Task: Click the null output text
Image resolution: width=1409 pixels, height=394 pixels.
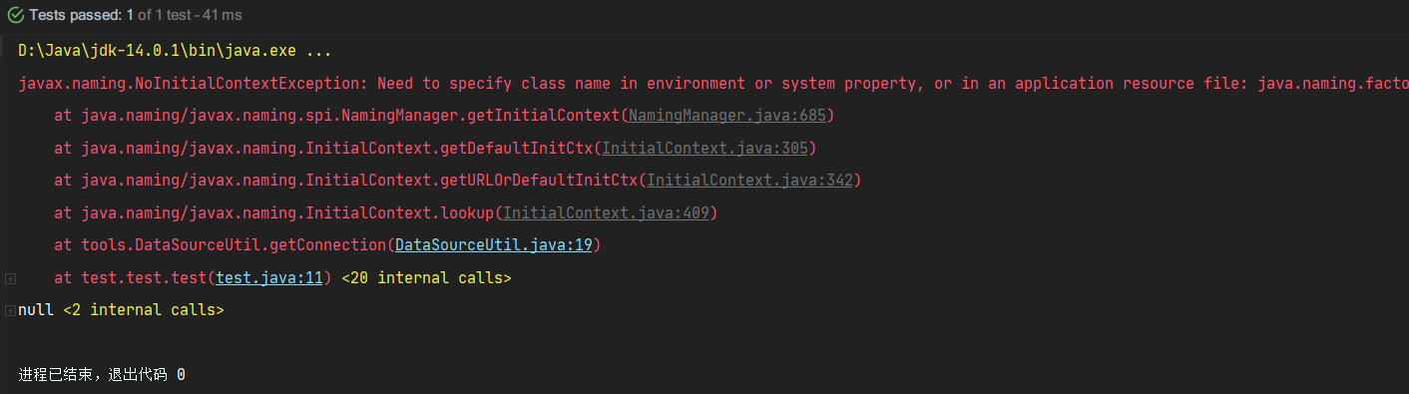Action: click(36, 310)
